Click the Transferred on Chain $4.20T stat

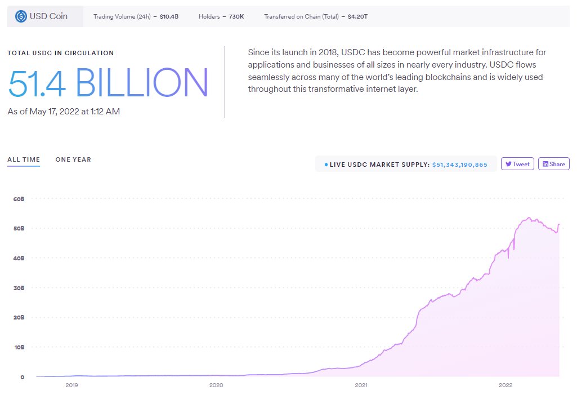click(316, 16)
